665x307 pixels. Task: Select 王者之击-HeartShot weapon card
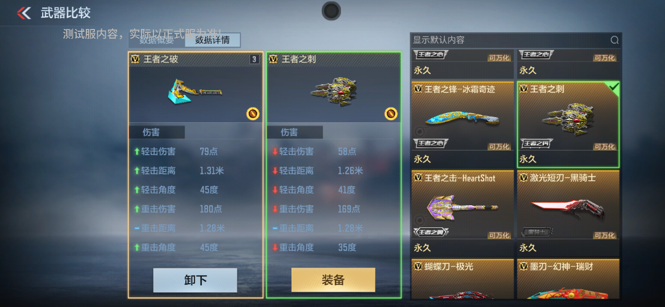[462, 213]
